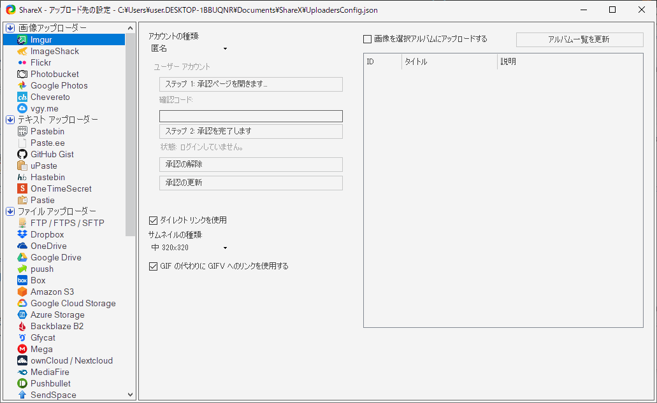This screenshot has width=657, height=403.
Task: Choose the GitHub Gist octocat icon
Action: pyautogui.click(x=22, y=155)
